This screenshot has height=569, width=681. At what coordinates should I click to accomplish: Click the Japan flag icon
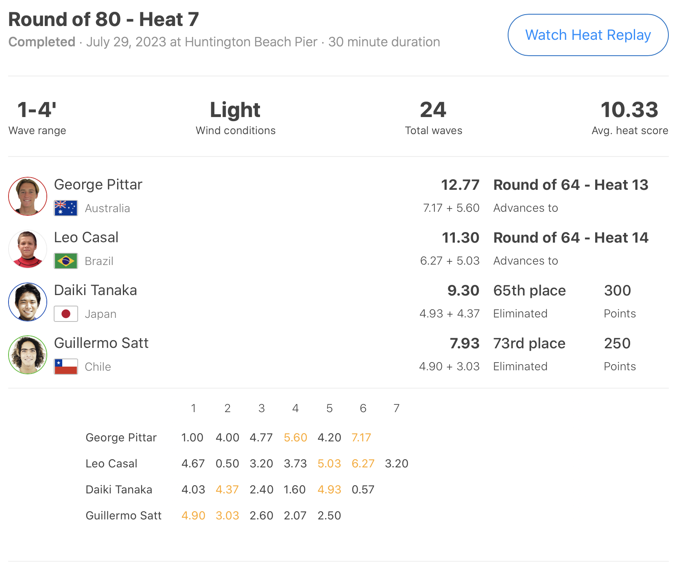coord(66,314)
